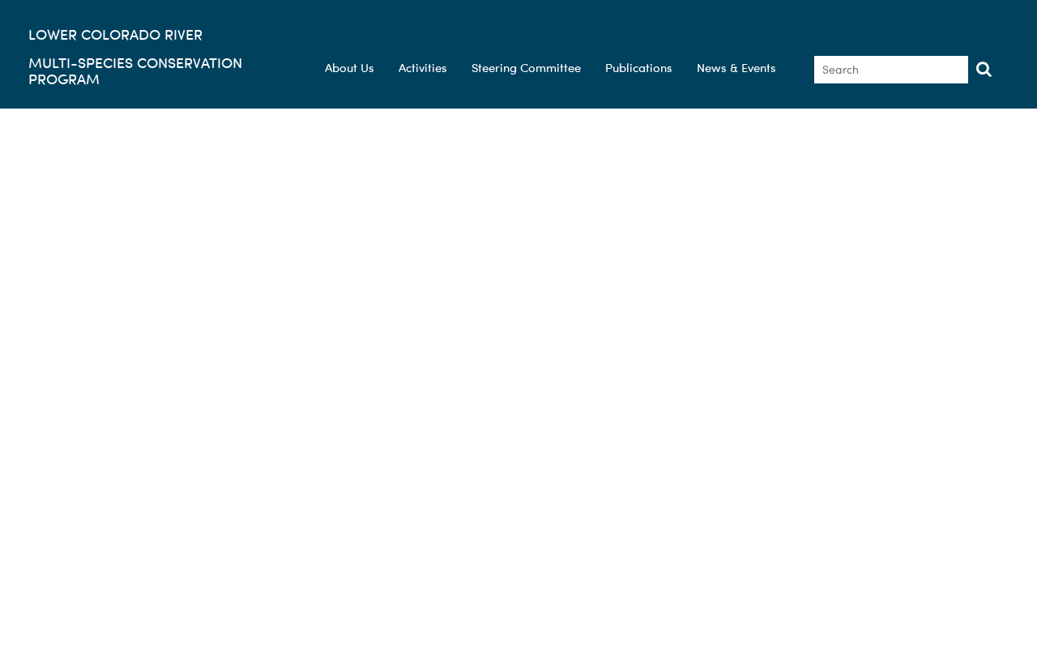Go to Lower Colorado River homepage title
Viewport: 1037px width, 648px height.
click(115, 36)
